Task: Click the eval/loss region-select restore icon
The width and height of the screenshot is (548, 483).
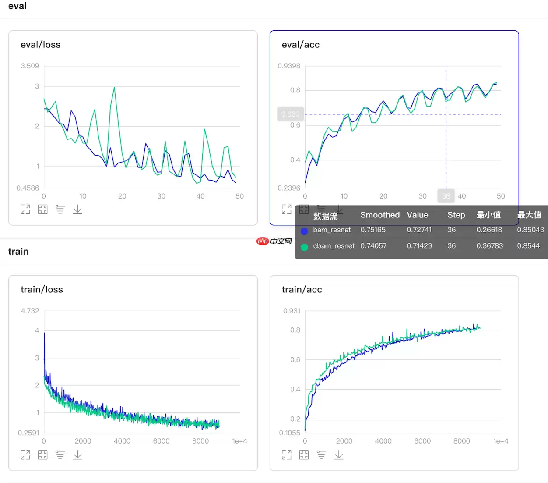Action: 43,210
